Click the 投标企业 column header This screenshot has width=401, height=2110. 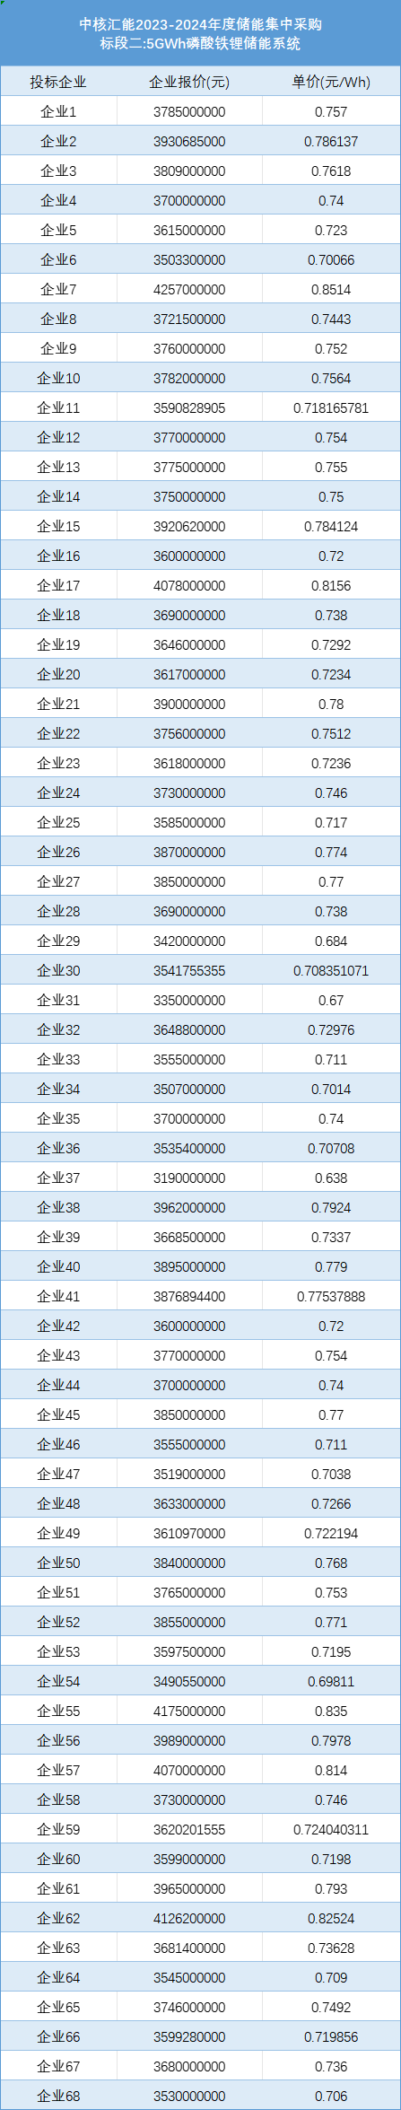coord(58,82)
